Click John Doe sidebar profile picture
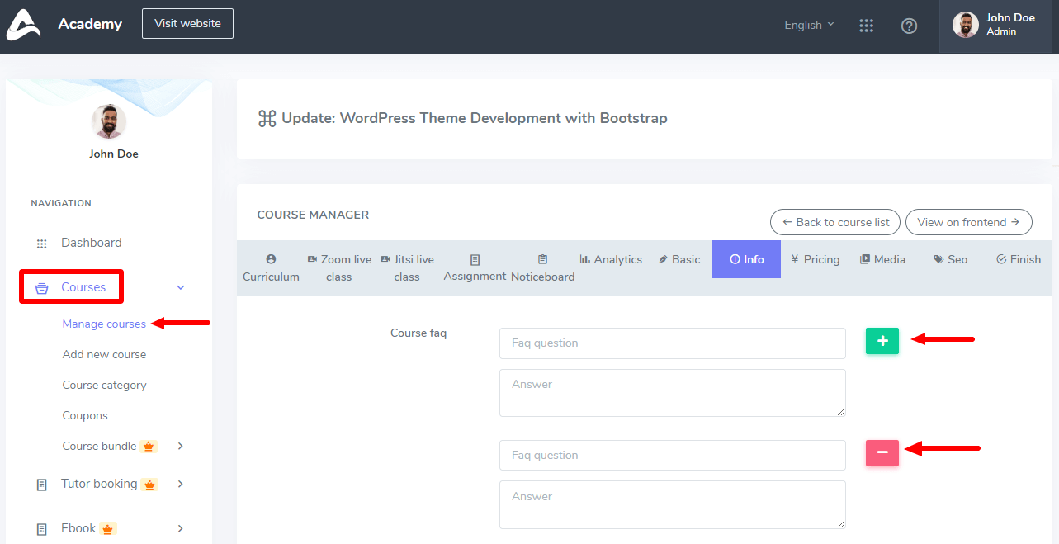This screenshot has width=1059, height=544. coord(108,121)
